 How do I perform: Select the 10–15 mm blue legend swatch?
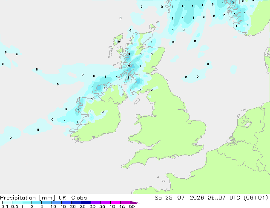(57, 202)
